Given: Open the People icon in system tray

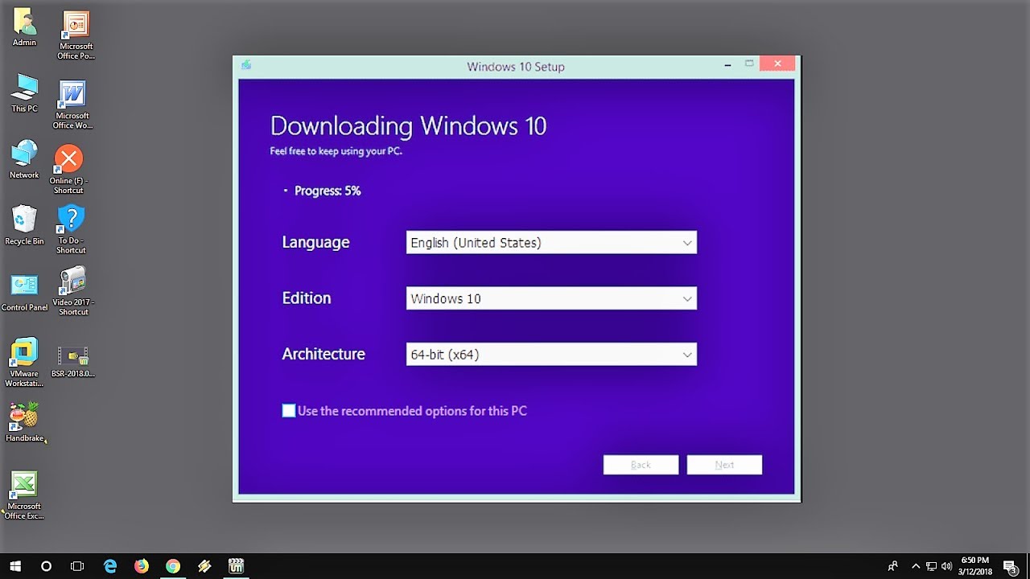Looking at the screenshot, I should (x=893, y=566).
